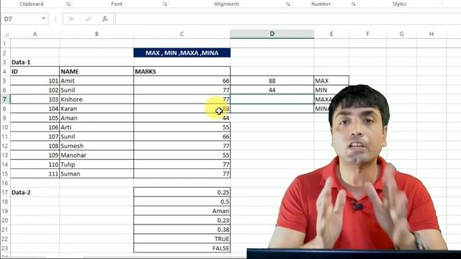Select column D header

[272, 34]
